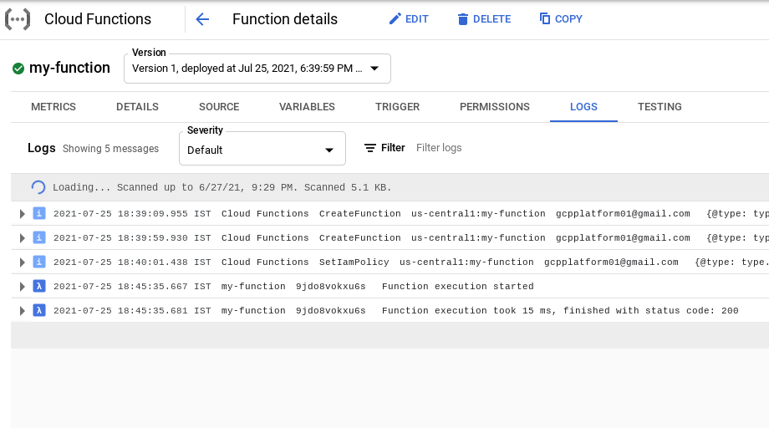Switch to the Source tab
Viewport: 769px width, 428px height.
click(x=219, y=107)
